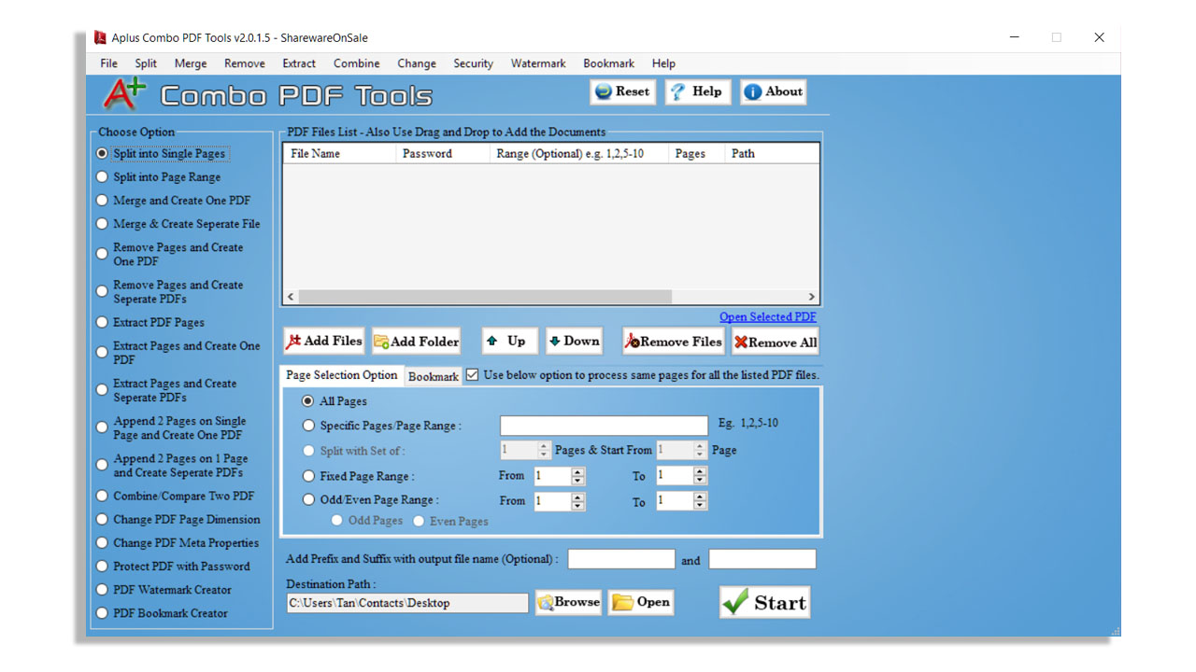Screen dimensions: 1196x672
Task: Switch to the Bookmark tab
Action: tap(433, 375)
